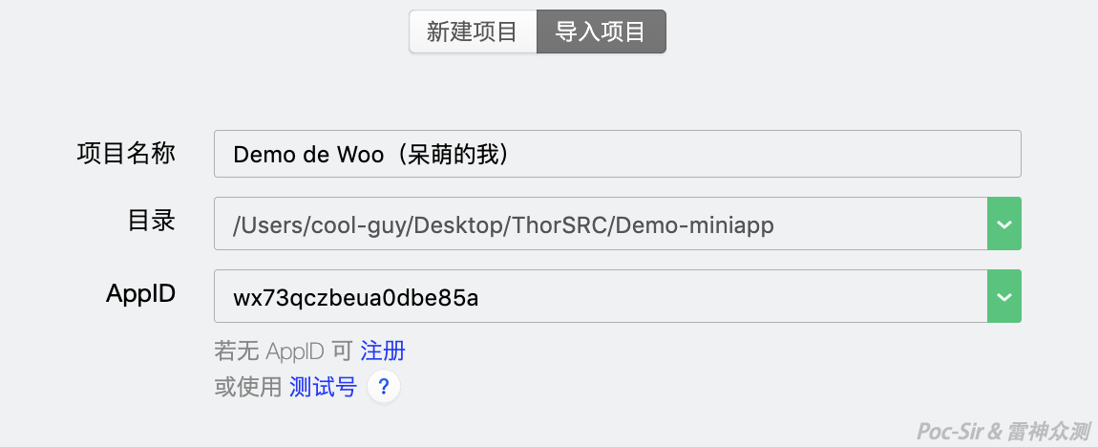Click the AppID field wx73qczbeua0dbe85a
The height and width of the screenshot is (447, 1098).
click(x=601, y=296)
